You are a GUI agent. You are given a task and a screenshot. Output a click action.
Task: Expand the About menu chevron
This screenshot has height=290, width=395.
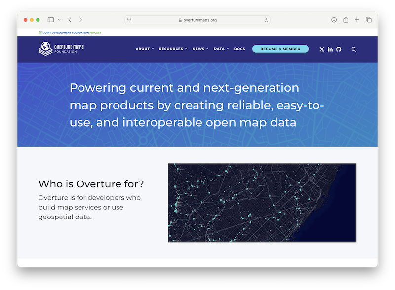[x=153, y=49]
